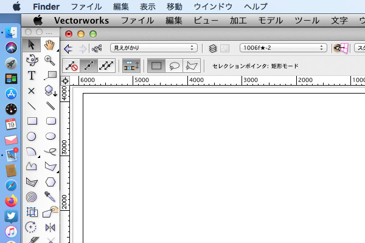The image size is (365, 243).
Task: Select the single Line tool
Action: pyautogui.click(x=32, y=106)
